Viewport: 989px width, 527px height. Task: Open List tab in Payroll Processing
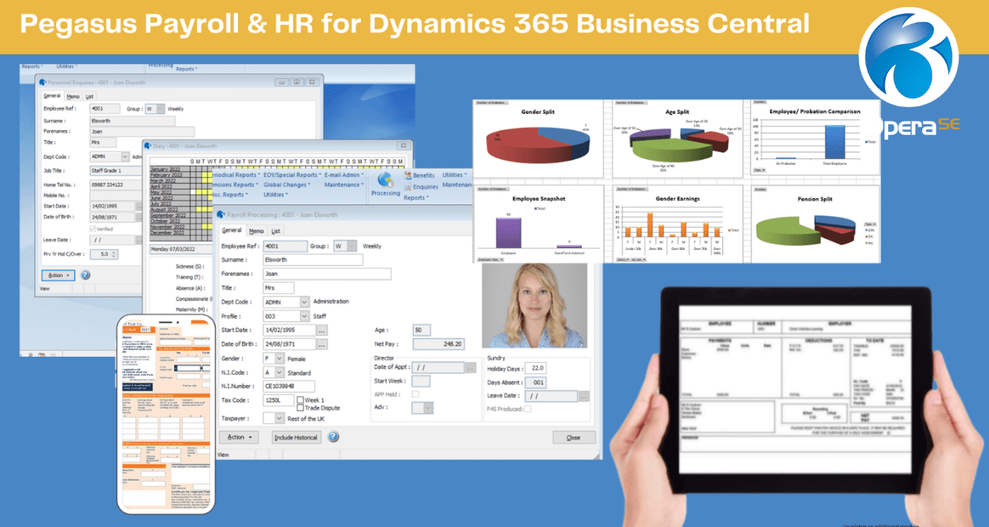[x=275, y=231]
